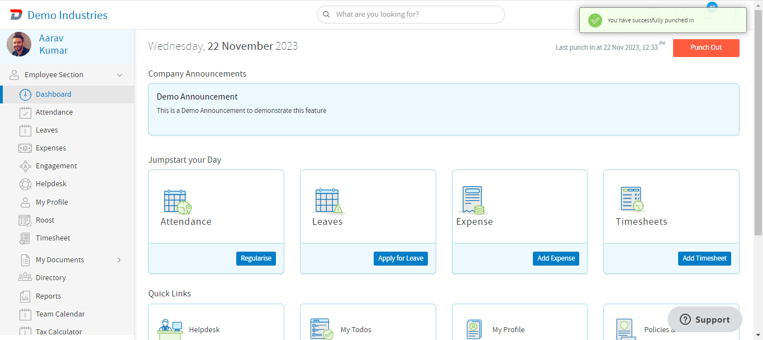This screenshot has height=340, width=763.
Task: Open Reports from the sidebar
Action: coord(49,296)
